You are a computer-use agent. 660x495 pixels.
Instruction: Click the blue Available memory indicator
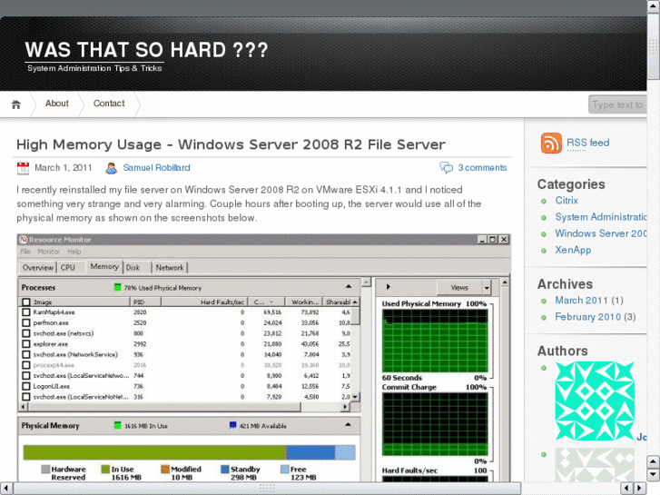coord(232,425)
